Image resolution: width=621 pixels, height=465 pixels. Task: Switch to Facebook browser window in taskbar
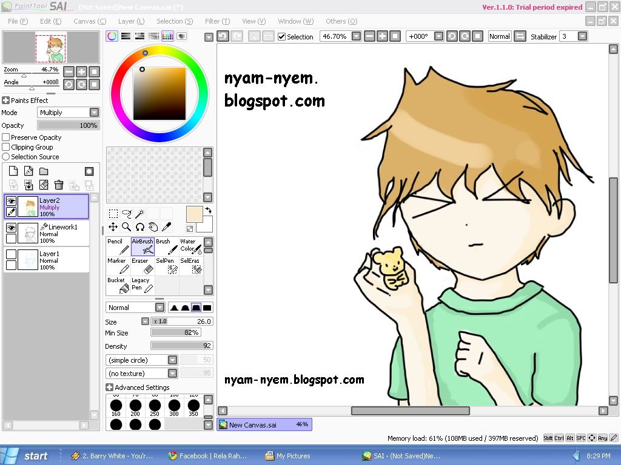(x=207, y=456)
